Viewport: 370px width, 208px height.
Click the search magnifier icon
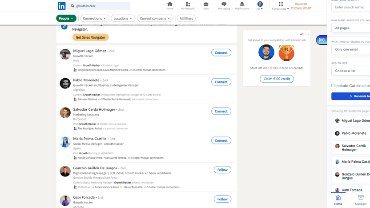click(72, 6)
